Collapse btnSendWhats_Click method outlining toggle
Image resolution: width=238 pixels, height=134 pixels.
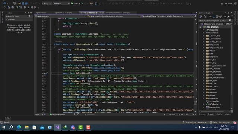[x=51, y=44]
